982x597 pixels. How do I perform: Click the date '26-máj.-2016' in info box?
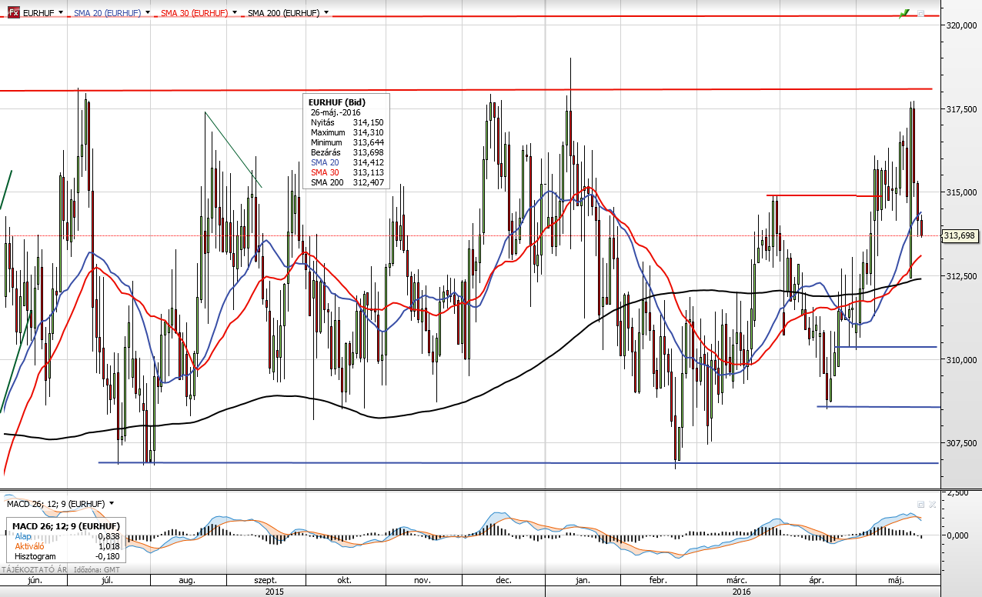click(x=337, y=112)
